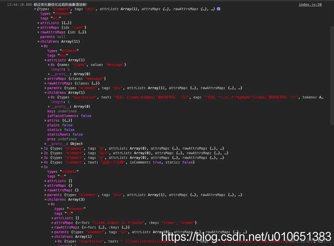The width and height of the screenshot is (334, 246).
Task: Expand rawAttrsMap: {} of ul element
Action: click(x=45, y=191)
